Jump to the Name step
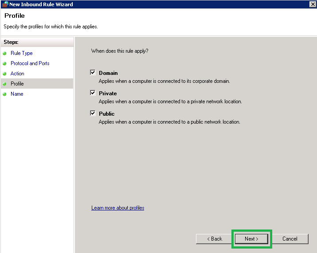The image size is (317, 253). [17, 94]
